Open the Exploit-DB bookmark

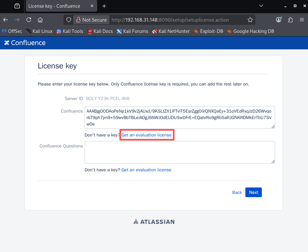pyautogui.click(x=208, y=31)
